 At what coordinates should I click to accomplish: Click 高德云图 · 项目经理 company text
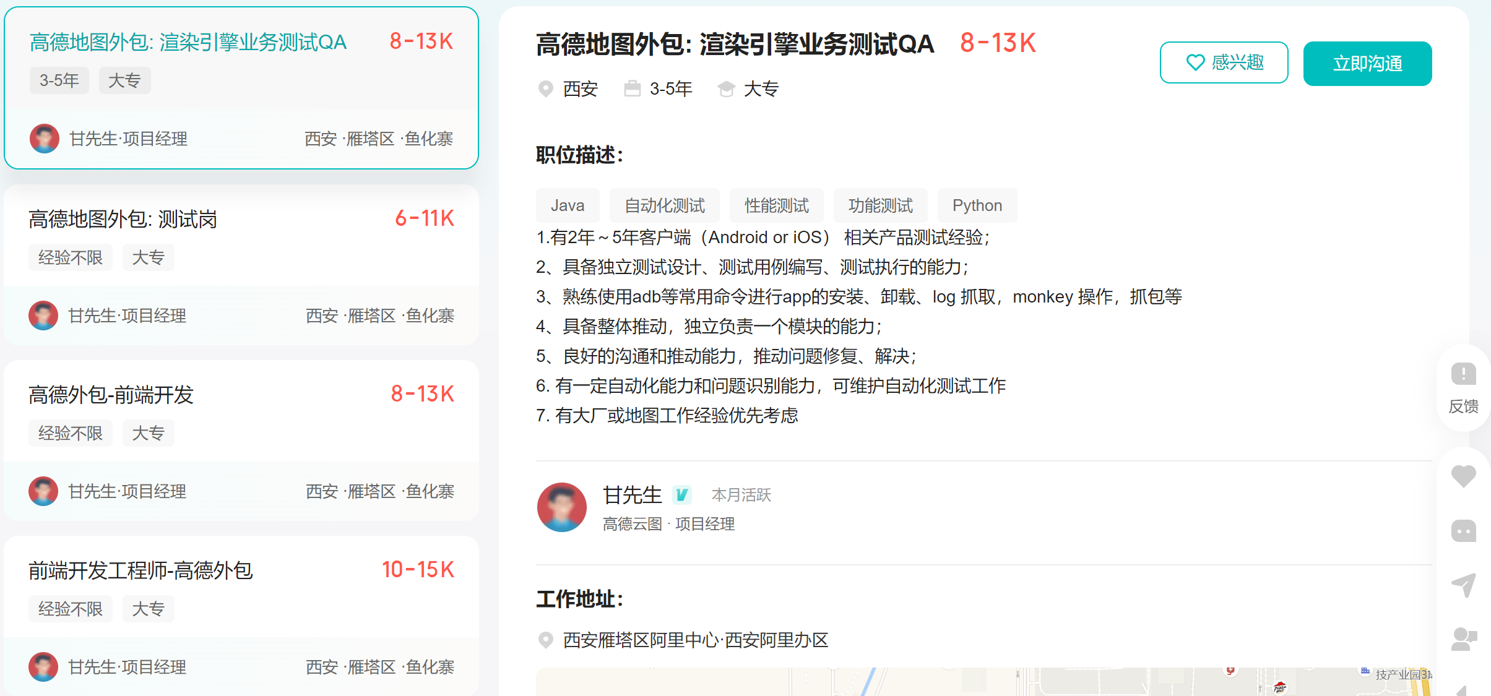tap(668, 524)
